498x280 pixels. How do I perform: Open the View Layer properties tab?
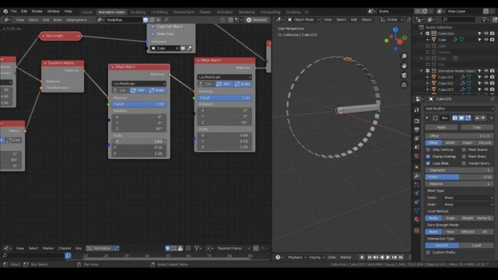click(x=417, y=138)
